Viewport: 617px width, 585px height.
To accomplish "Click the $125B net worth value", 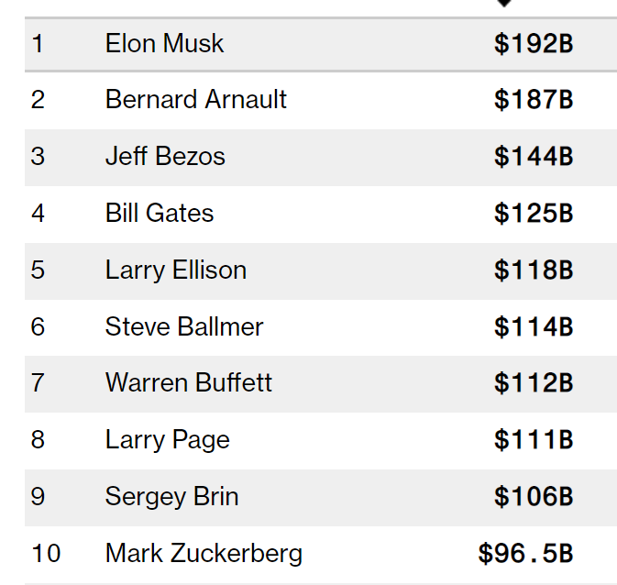I will pos(534,214).
